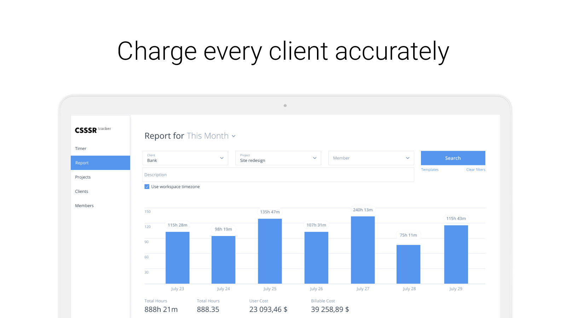Screen dimensions: 566x318
Task: Click the July 23 bar
Action: tap(178, 258)
